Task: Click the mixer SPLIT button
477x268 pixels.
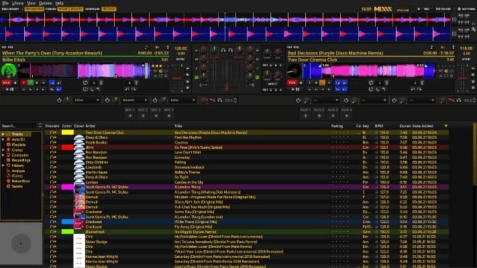Action: click(272, 84)
